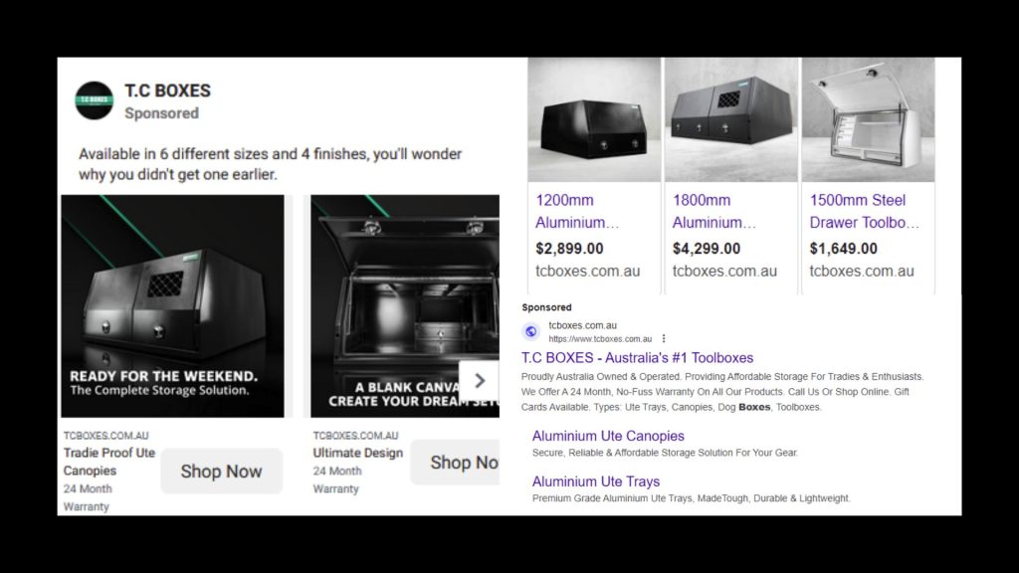Advance the carousel with the next arrow
This screenshot has width=1019, height=573.
tap(480, 381)
